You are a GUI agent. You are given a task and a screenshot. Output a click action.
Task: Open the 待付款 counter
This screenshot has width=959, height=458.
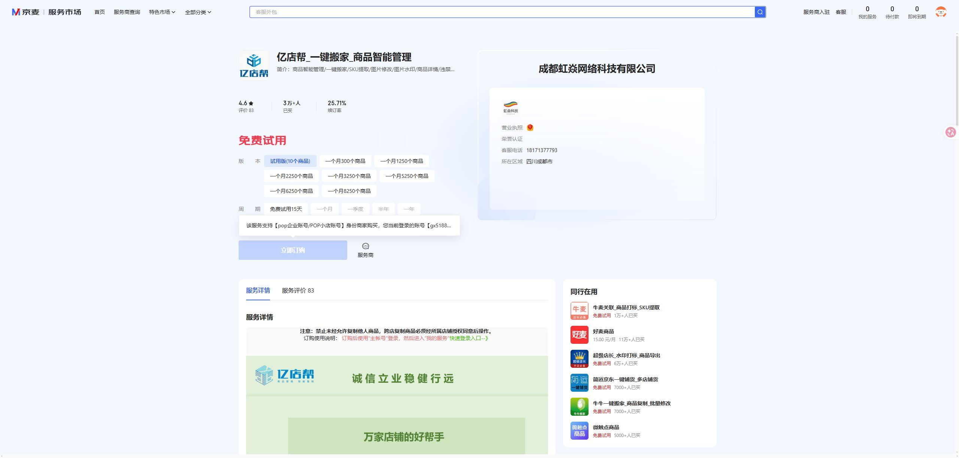click(892, 12)
